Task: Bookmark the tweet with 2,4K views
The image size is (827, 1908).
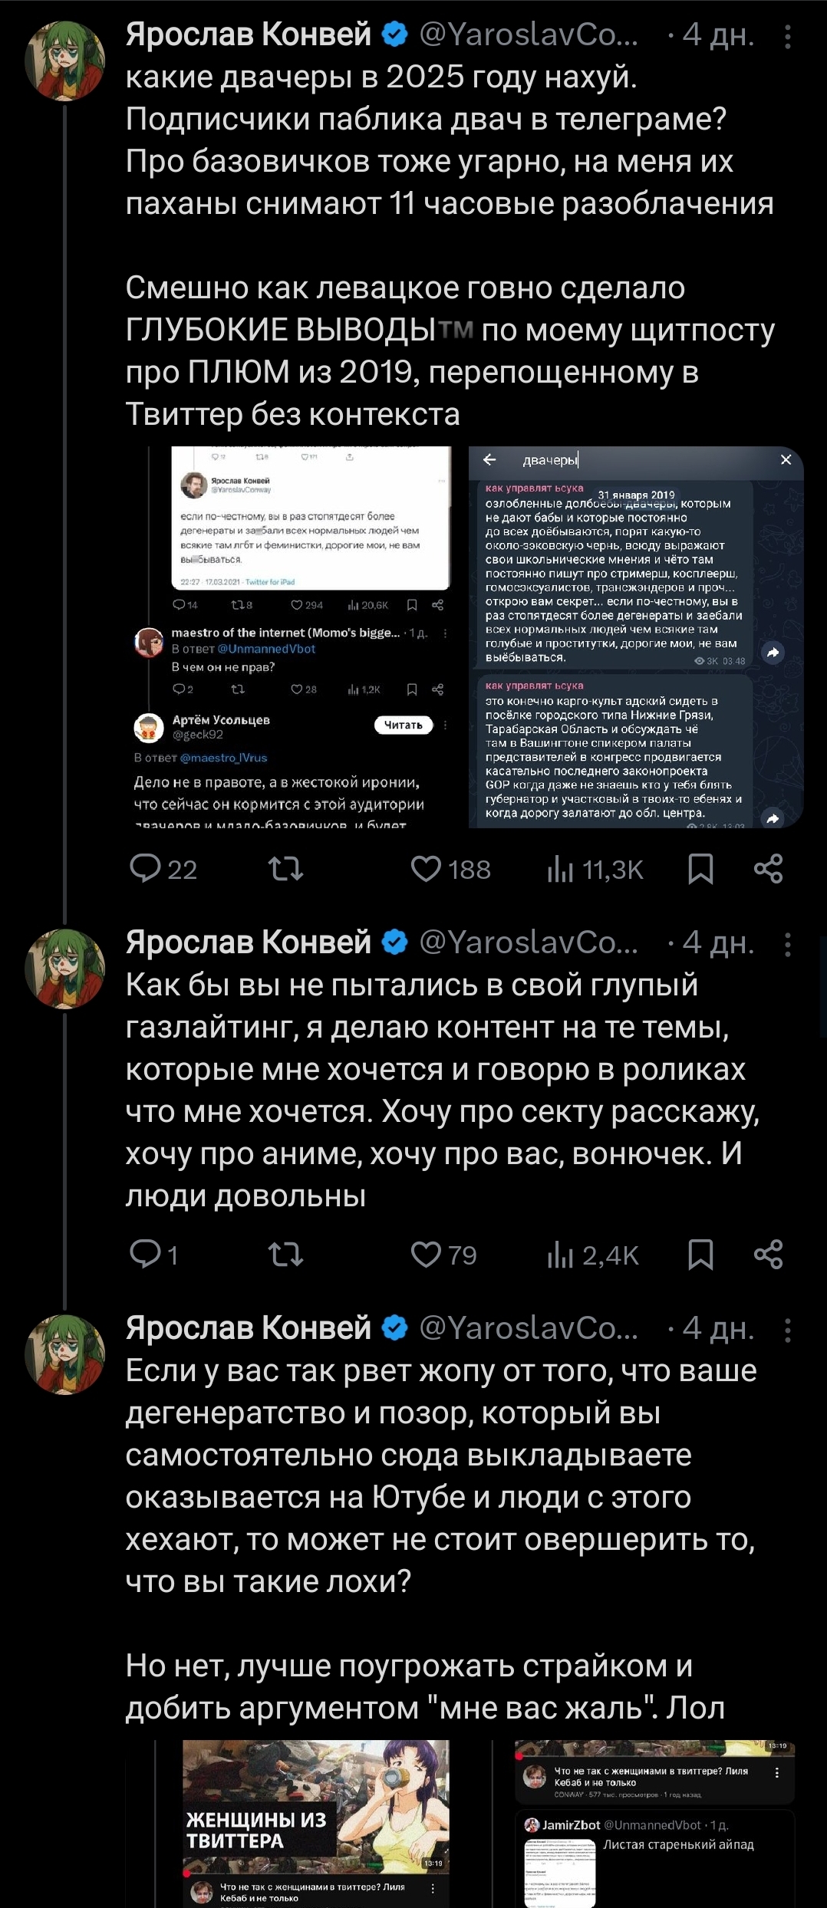Action: tap(700, 1255)
